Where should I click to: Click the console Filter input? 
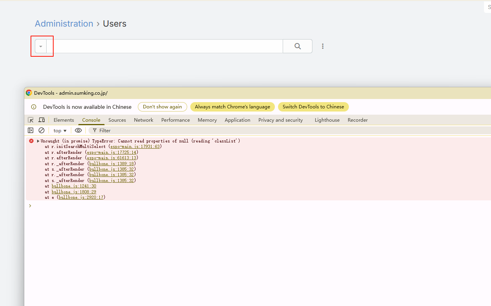pyautogui.click(x=290, y=130)
